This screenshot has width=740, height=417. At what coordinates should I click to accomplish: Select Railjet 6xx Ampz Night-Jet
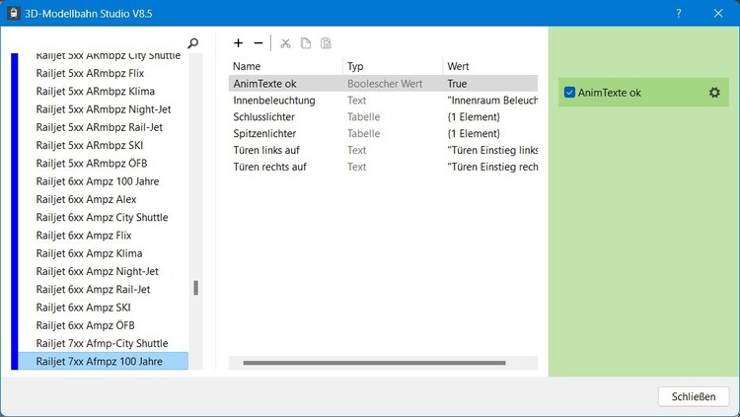[x=97, y=271]
